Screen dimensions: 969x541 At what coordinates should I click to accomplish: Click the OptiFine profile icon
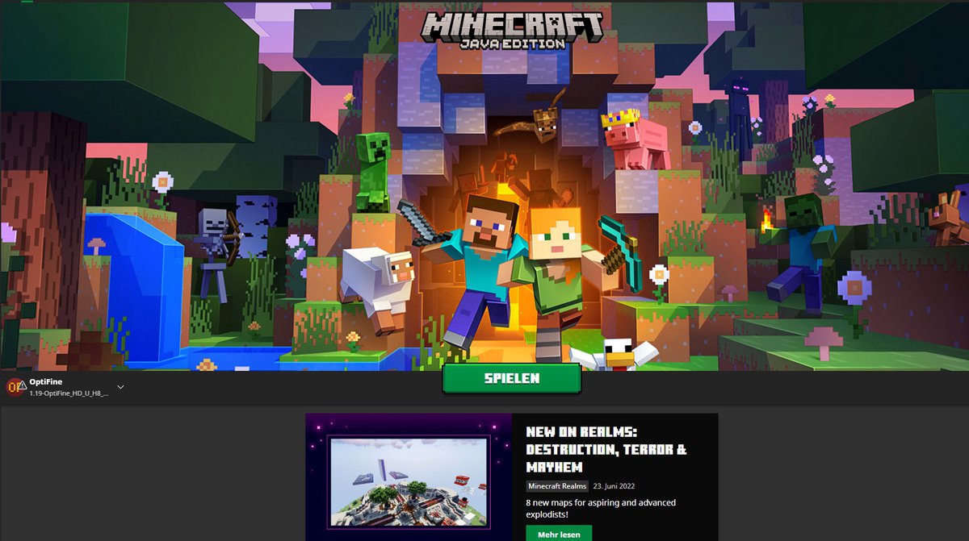click(16, 387)
